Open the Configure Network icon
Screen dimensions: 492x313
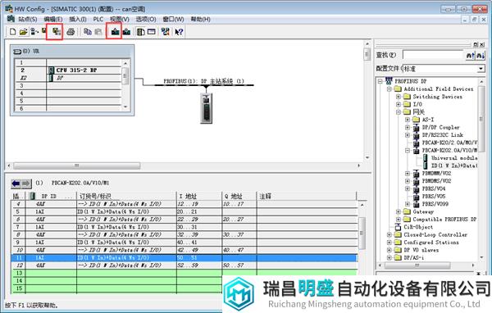point(165,32)
